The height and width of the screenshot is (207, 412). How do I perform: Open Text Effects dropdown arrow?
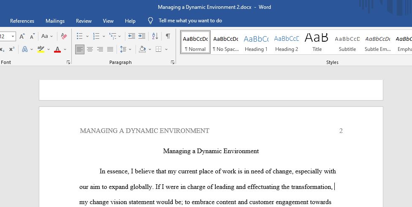click(32, 49)
